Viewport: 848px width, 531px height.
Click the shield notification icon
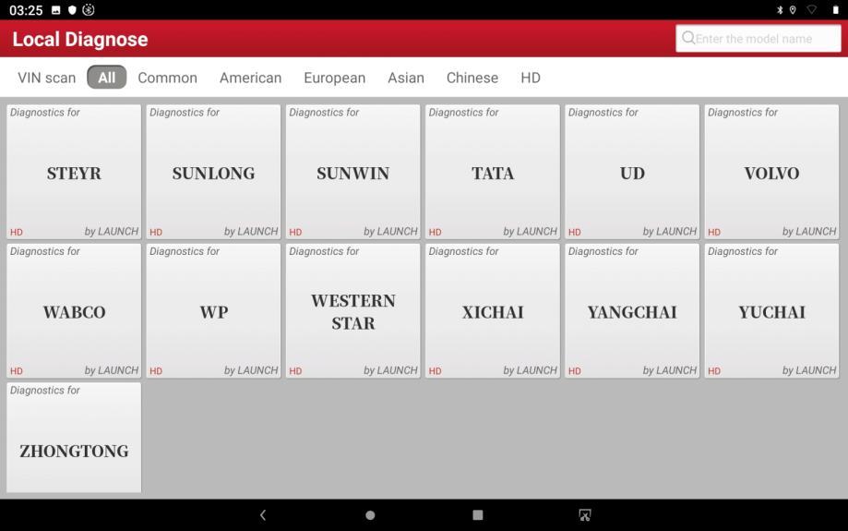72,10
